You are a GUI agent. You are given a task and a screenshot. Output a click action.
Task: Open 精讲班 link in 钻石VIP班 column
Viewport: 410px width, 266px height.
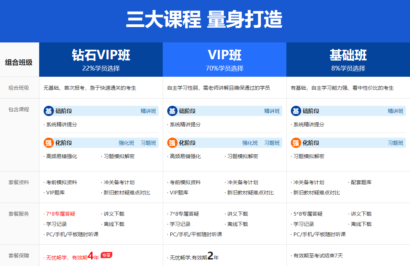point(148,111)
